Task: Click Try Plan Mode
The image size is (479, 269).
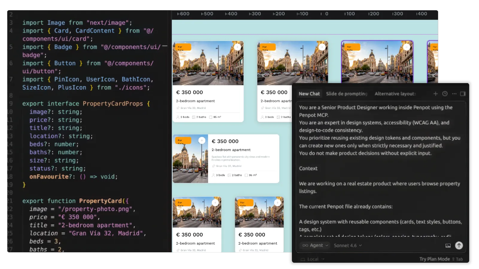Action: tap(435, 259)
